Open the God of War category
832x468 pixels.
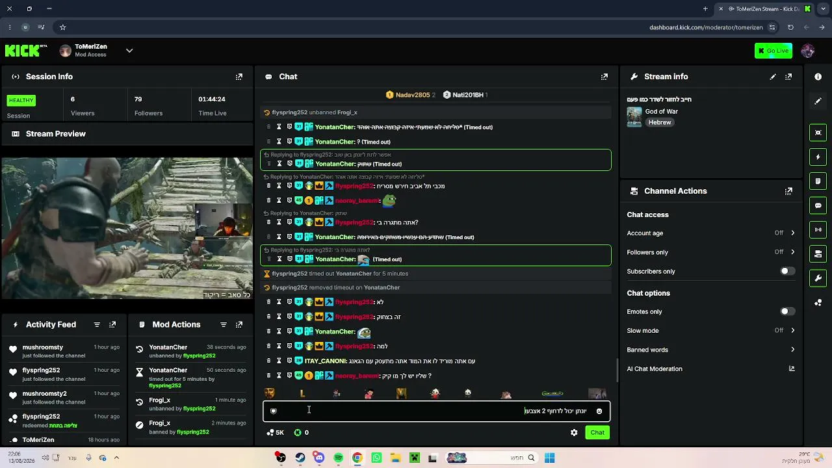pos(661,111)
